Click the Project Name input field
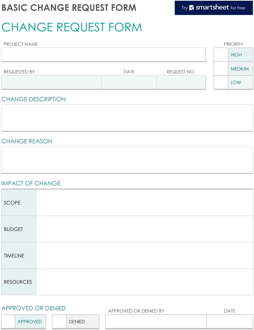This screenshot has height=330, width=254. tap(104, 55)
